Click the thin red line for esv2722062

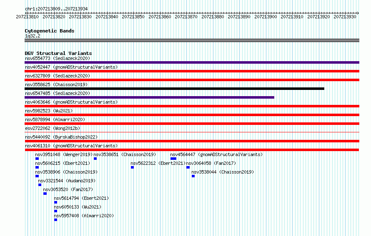pos(192,132)
